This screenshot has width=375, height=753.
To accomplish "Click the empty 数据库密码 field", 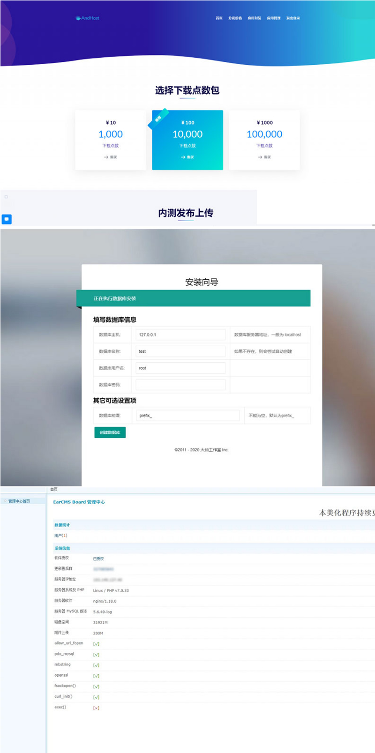I will [x=180, y=385].
